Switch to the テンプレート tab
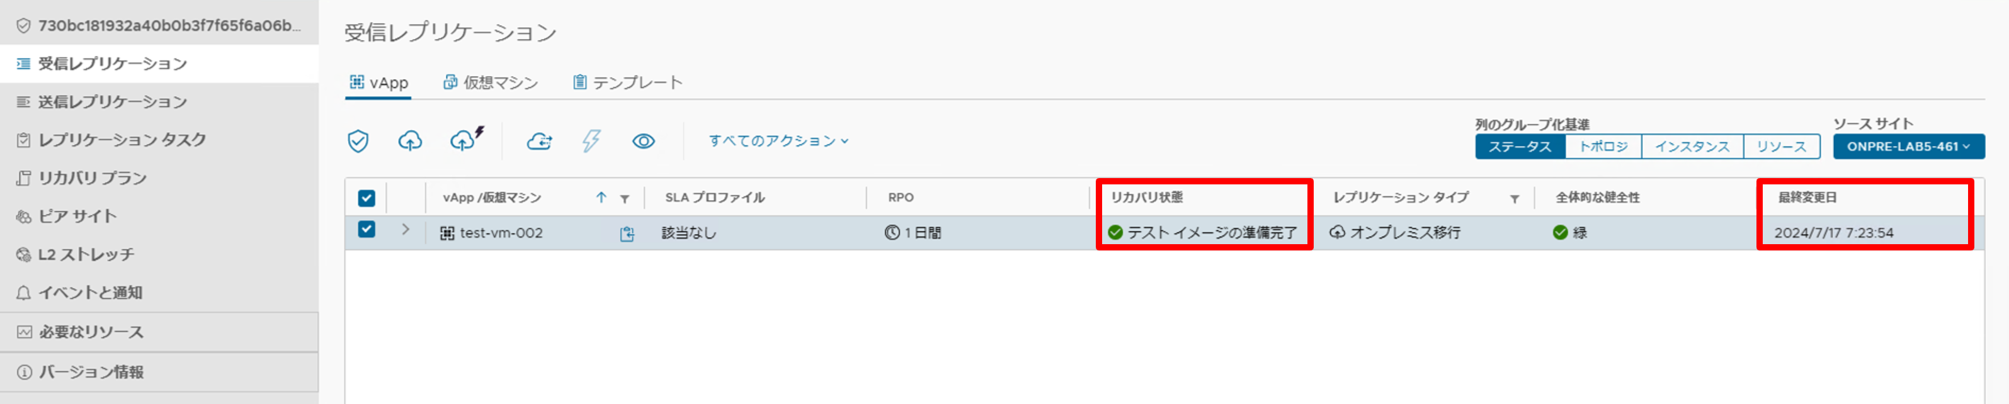Viewport: 2009px width, 404px height. [x=628, y=82]
